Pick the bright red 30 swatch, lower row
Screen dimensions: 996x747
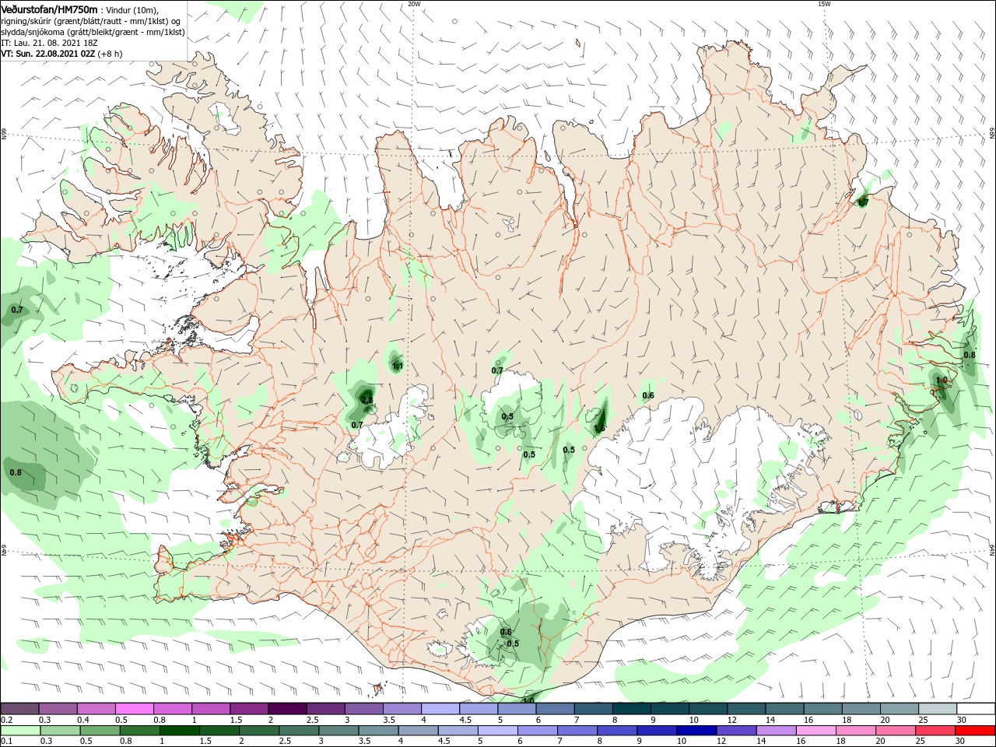[976, 731]
